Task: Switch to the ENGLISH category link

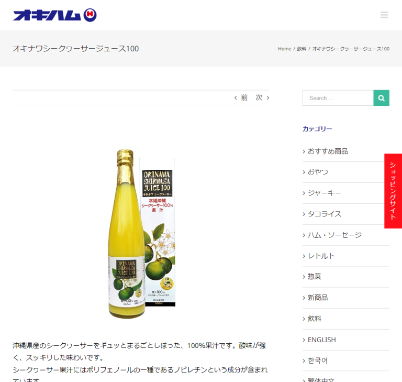Action: pyautogui.click(x=321, y=340)
